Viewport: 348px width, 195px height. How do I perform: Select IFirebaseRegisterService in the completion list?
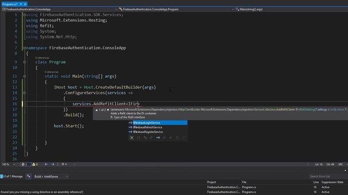pyautogui.click(x=158, y=132)
